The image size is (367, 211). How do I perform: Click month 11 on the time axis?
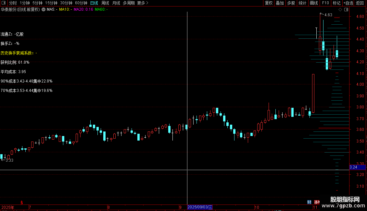[x=315, y=207]
